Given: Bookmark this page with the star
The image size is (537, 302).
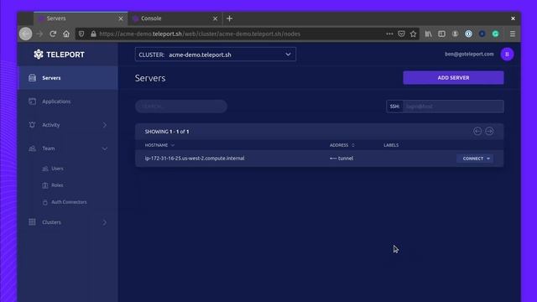Looking at the screenshot, I should (414, 34).
